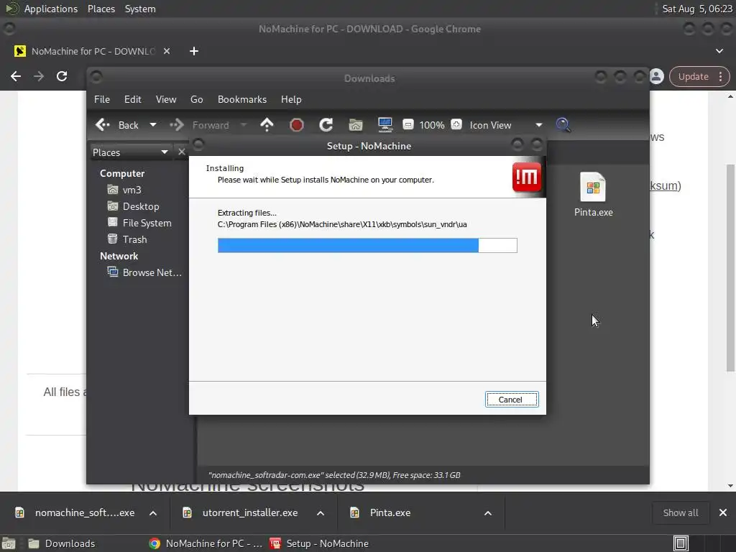Viewport: 736px width, 552px height.
Task: Click the NoMachine logo in setup dialog
Action: (x=527, y=177)
